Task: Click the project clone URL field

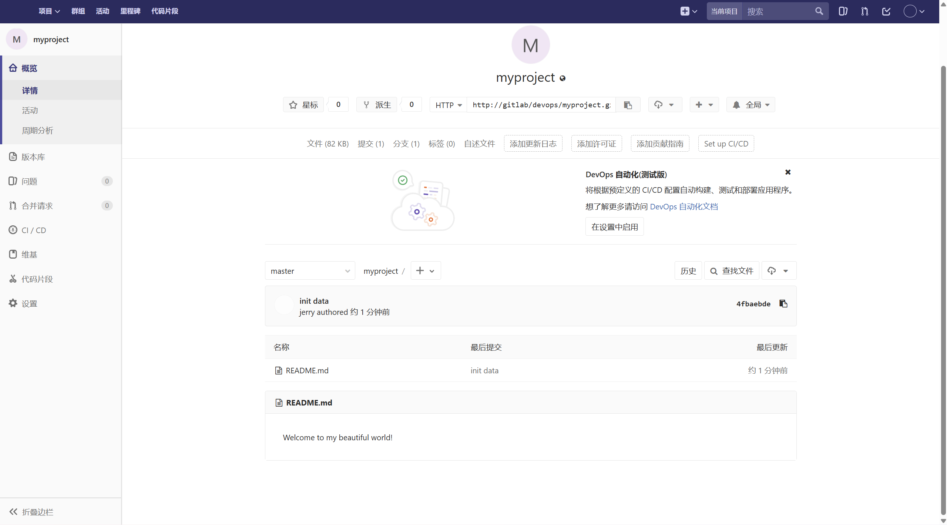Action: 541,105
